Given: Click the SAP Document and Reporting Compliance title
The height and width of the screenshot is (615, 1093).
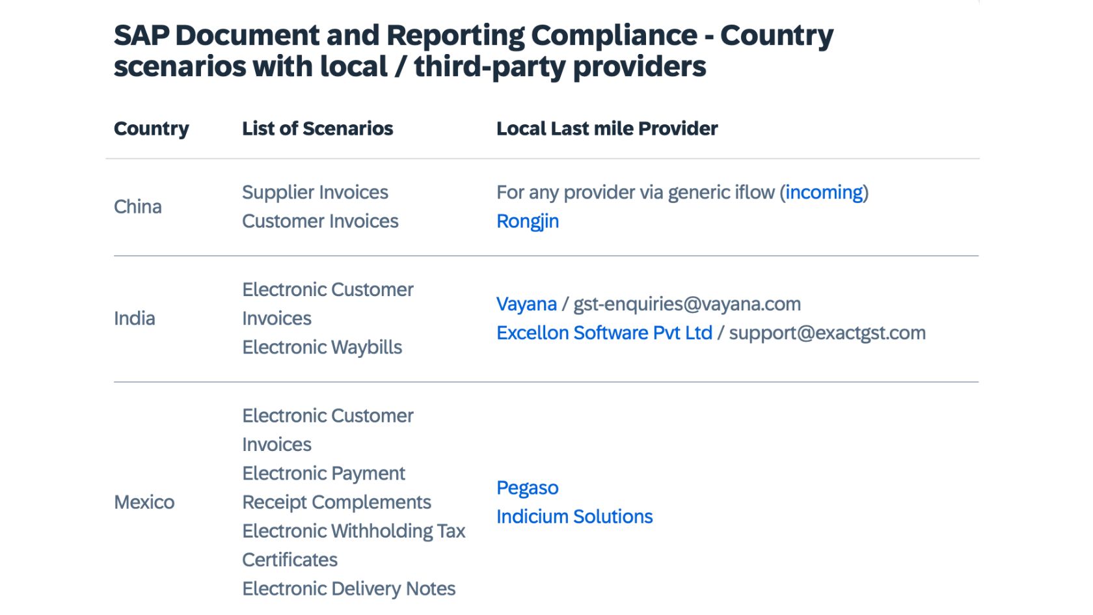Looking at the screenshot, I should [474, 51].
